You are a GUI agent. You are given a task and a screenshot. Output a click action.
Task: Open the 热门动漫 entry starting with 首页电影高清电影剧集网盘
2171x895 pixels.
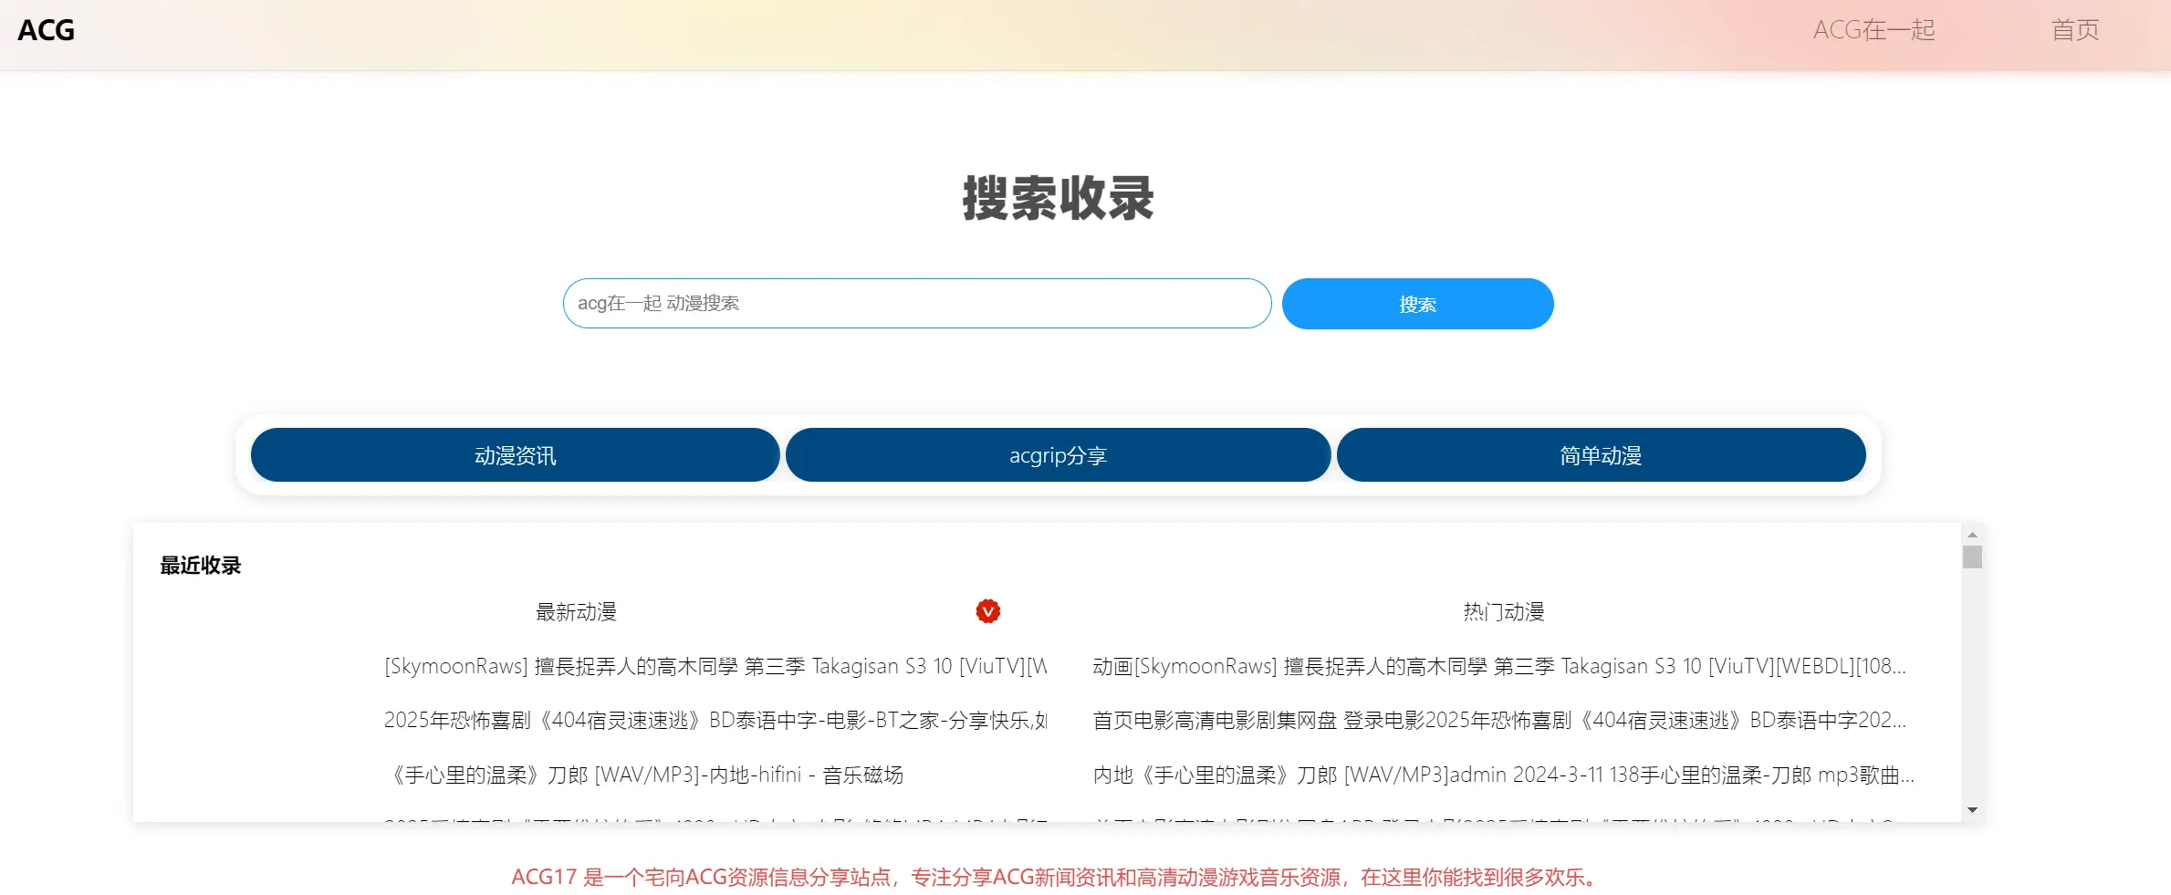tap(1498, 721)
